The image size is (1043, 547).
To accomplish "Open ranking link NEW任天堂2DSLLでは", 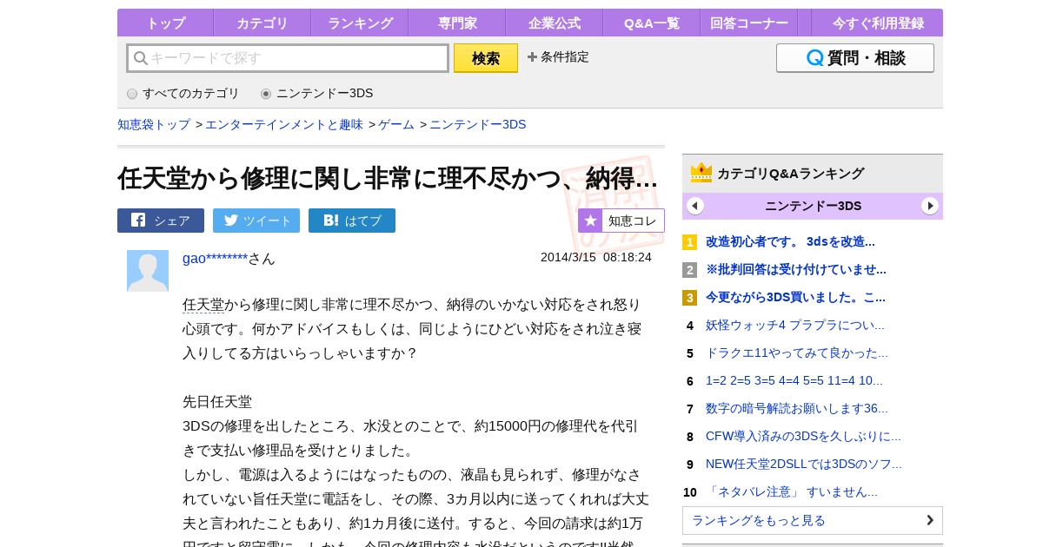I will (x=804, y=465).
